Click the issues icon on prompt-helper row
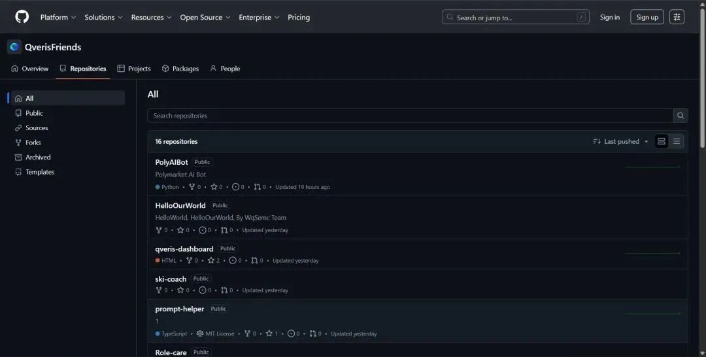706x357 pixels. [292, 333]
